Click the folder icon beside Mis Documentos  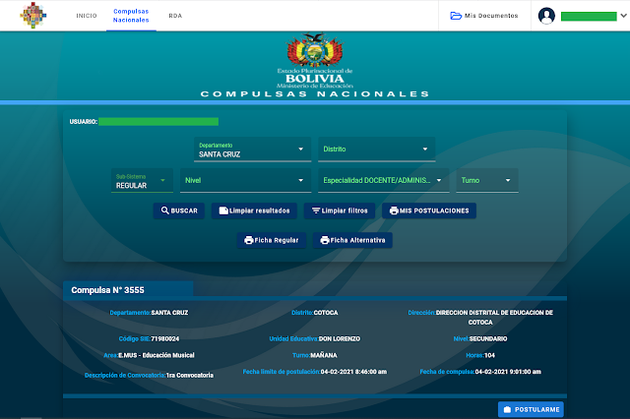tap(456, 16)
